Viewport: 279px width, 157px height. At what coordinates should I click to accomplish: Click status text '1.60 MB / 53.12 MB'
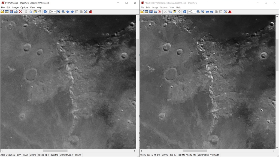(x=187, y=155)
